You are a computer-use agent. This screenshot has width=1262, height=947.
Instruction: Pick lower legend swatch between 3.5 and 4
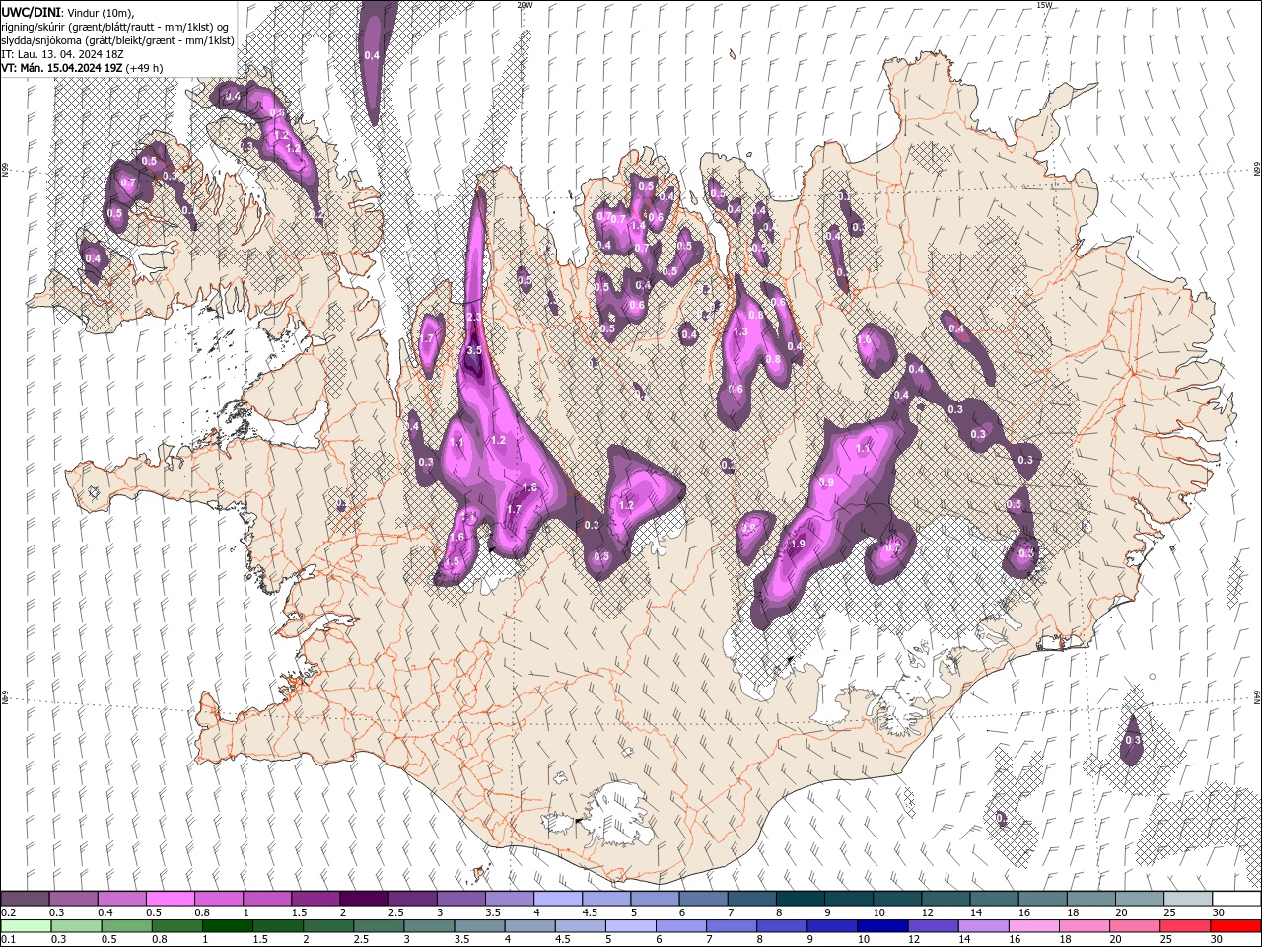[x=480, y=926]
